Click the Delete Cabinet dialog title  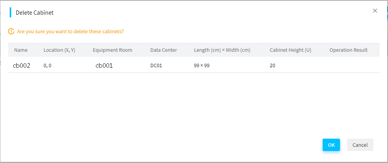coord(35,13)
